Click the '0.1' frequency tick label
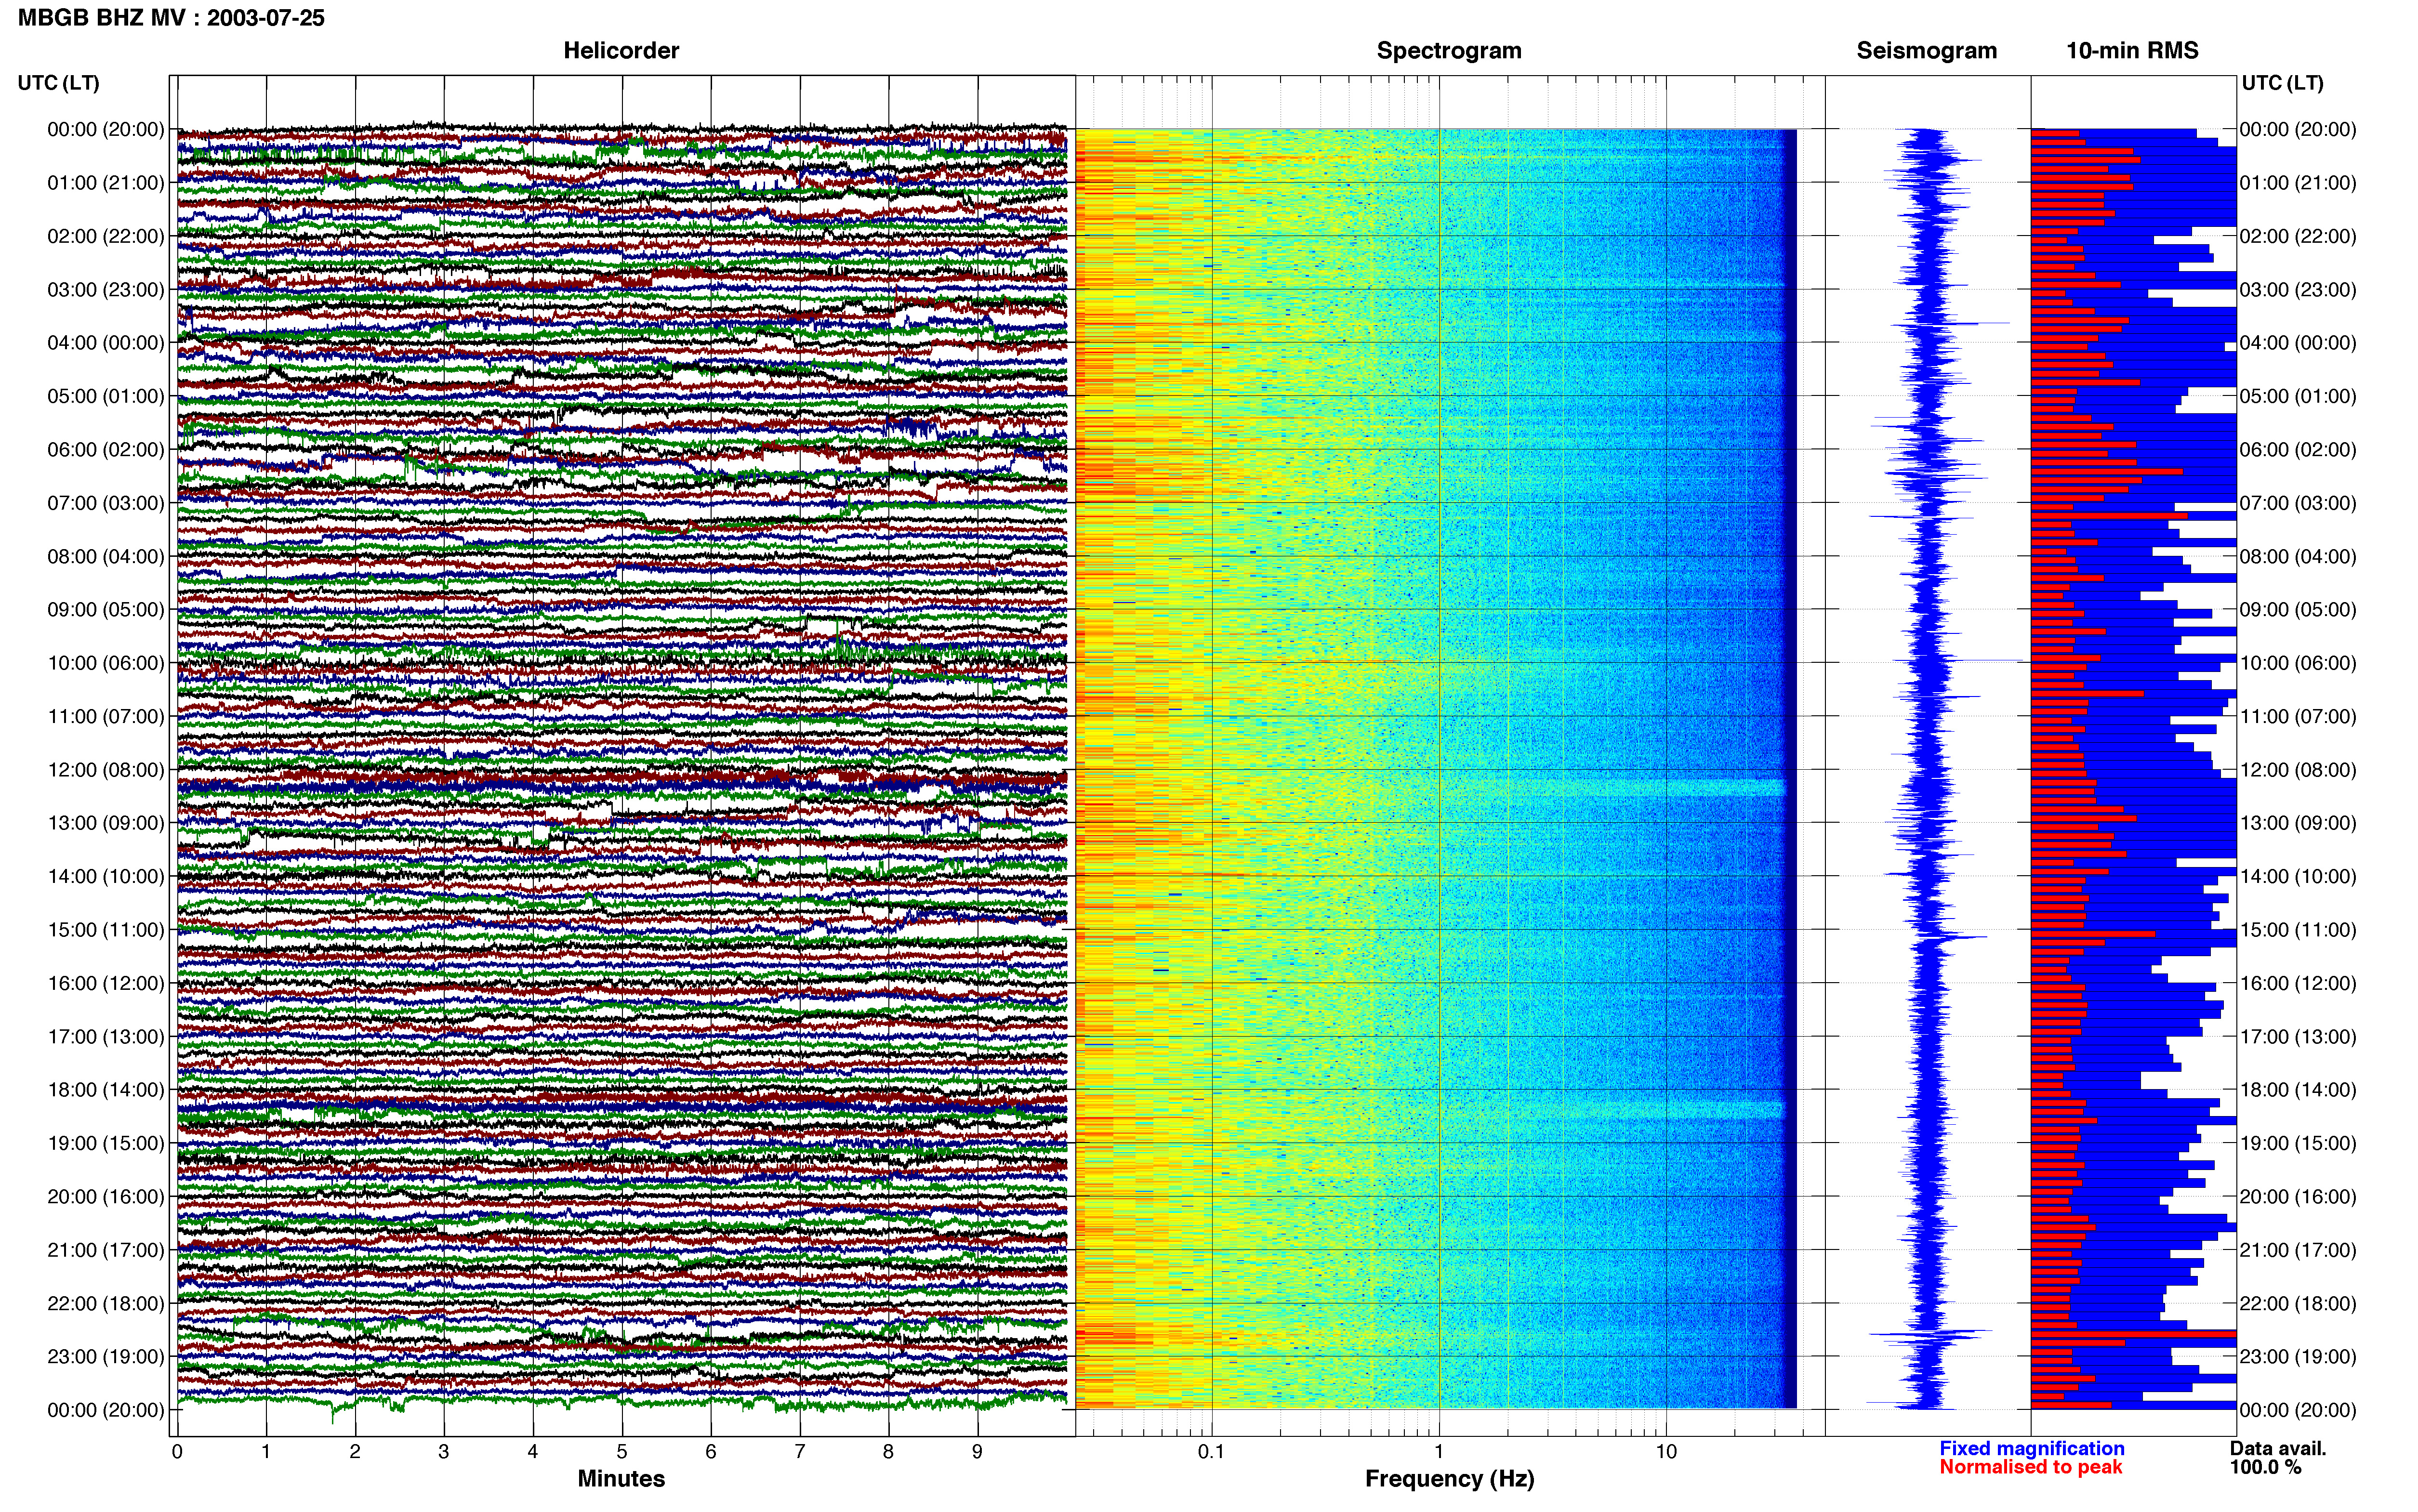This screenshot has width=2418, height=1512. [x=1211, y=1452]
